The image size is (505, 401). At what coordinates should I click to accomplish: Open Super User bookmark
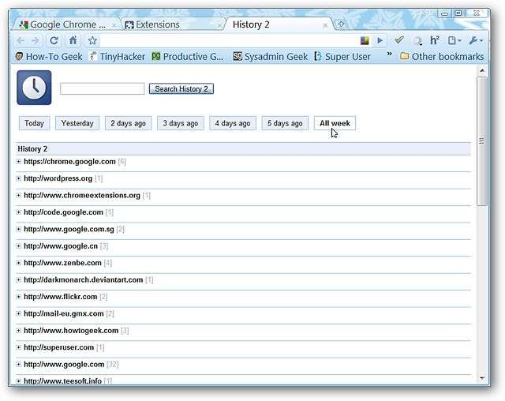coord(342,57)
